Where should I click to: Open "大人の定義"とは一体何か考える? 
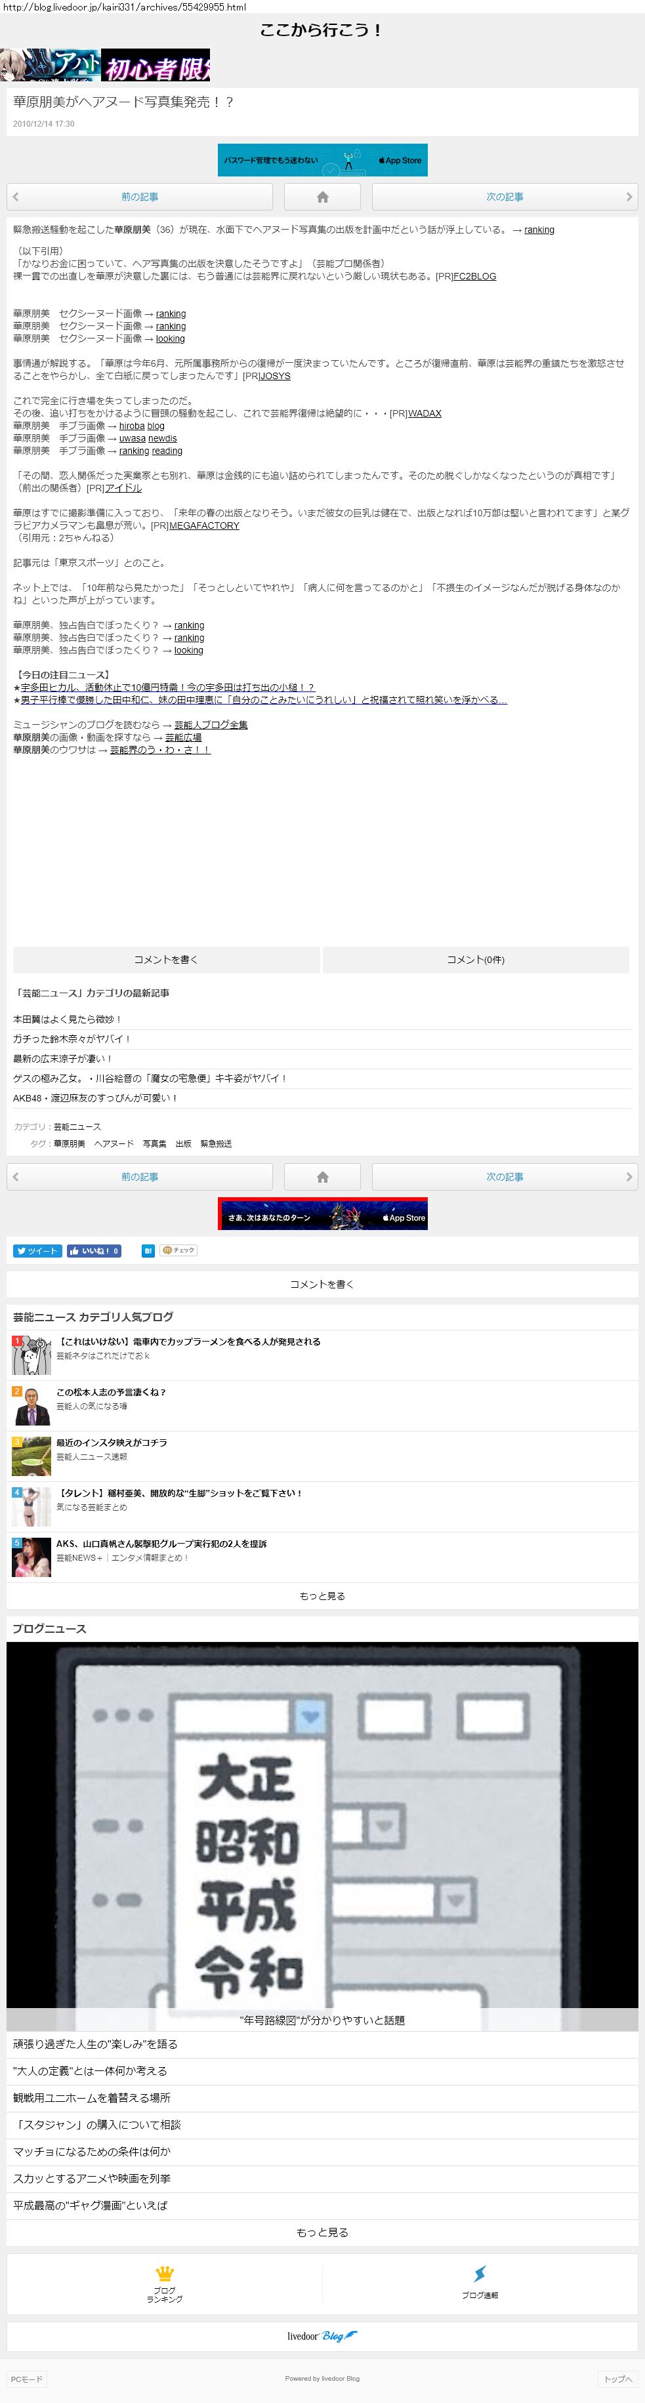pyautogui.click(x=322, y=2071)
